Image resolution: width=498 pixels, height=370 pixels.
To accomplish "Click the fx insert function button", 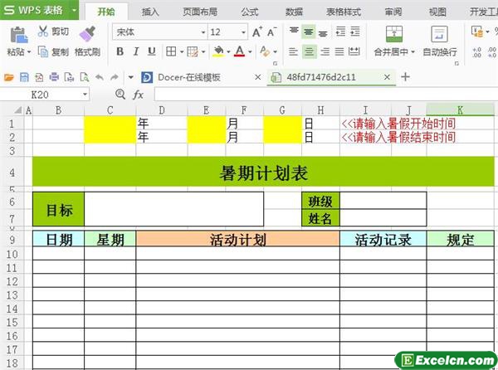I will 138,95.
